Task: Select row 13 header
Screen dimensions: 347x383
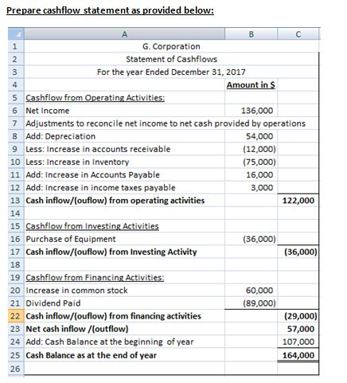Action: click(16, 201)
